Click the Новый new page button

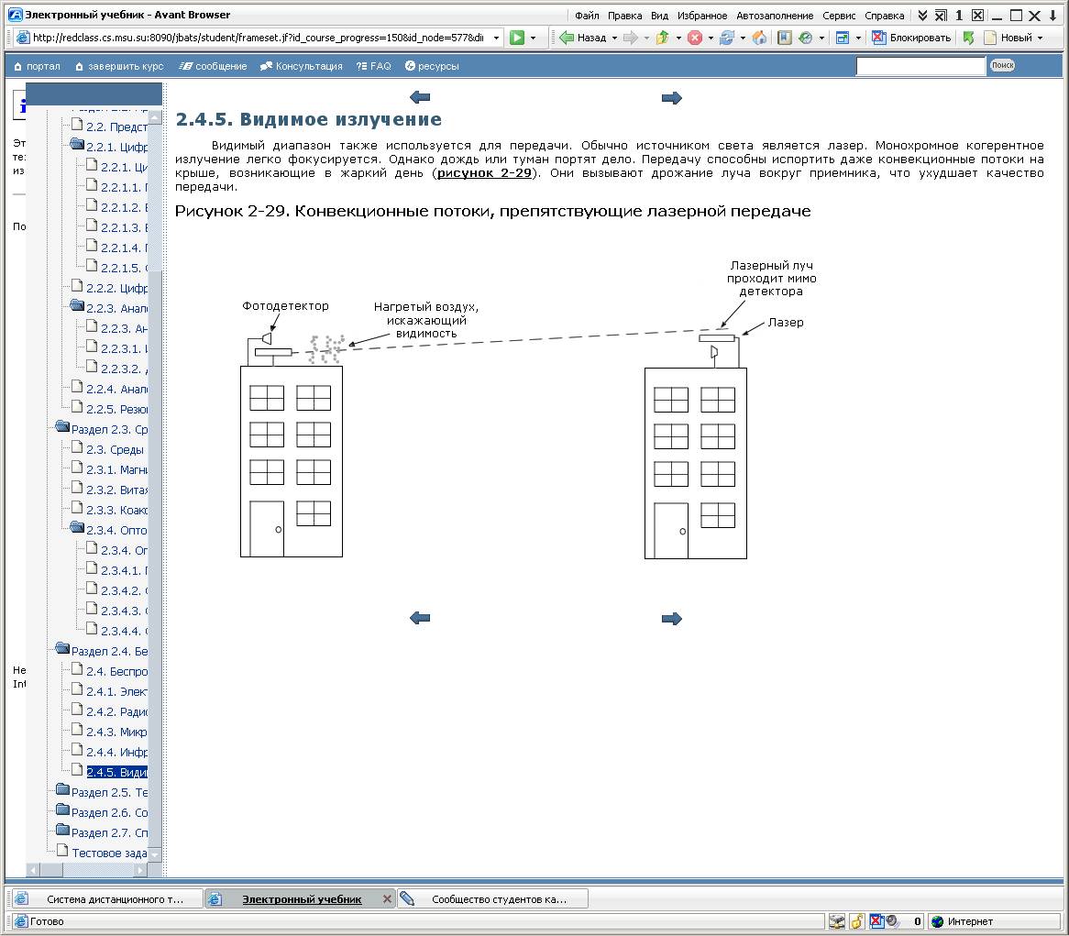(x=1008, y=39)
